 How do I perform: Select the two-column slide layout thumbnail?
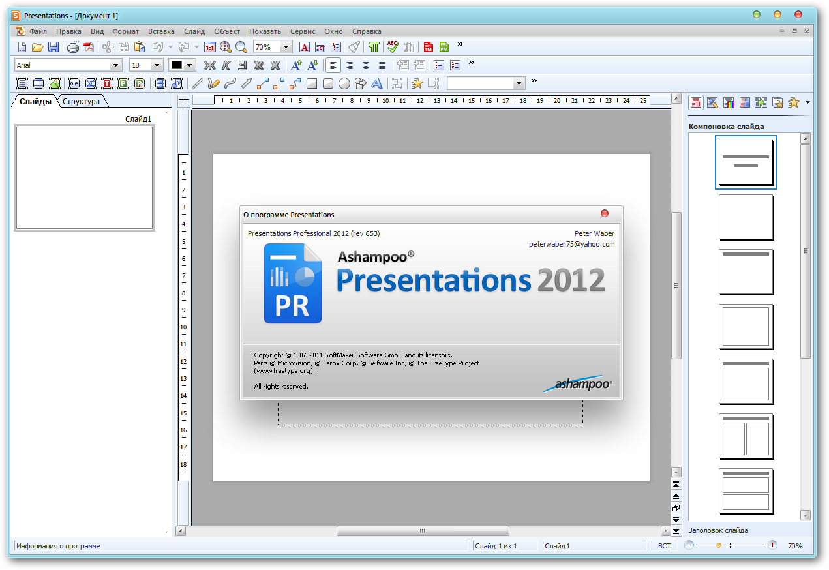coord(746,436)
